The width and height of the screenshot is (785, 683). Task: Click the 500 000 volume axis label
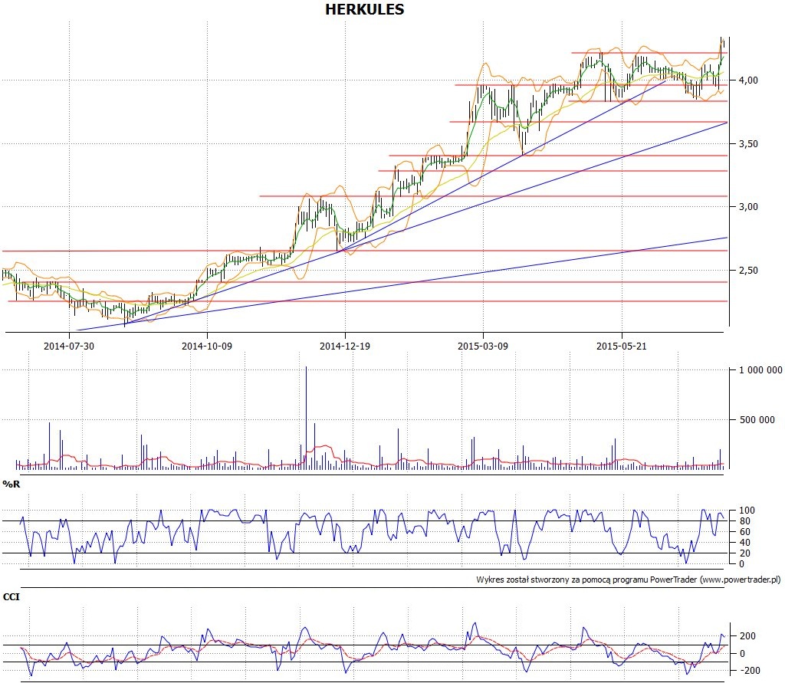tap(757, 419)
